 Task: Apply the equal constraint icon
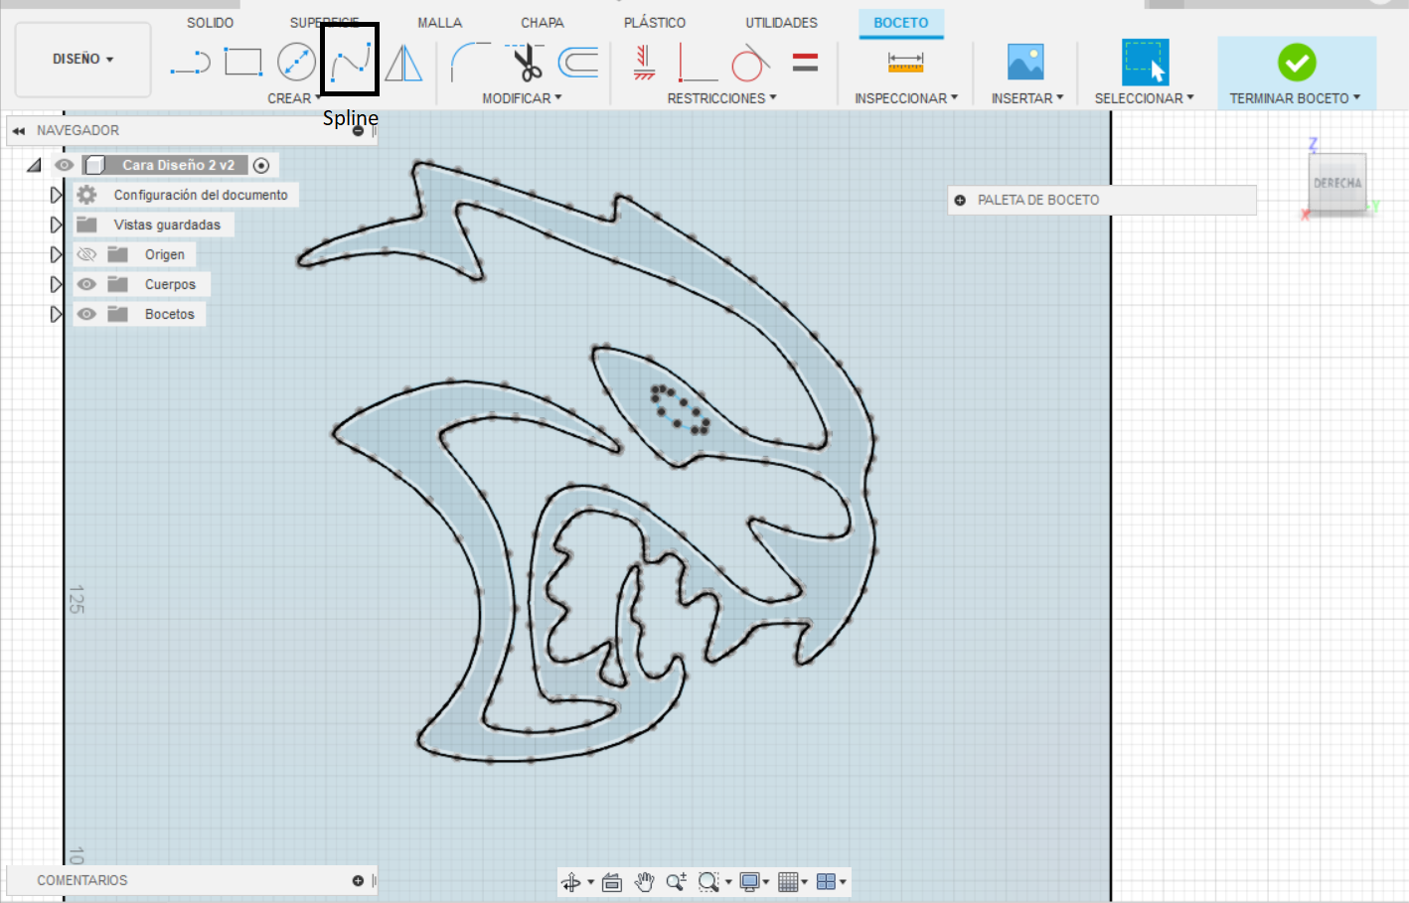click(x=805, y=64)
